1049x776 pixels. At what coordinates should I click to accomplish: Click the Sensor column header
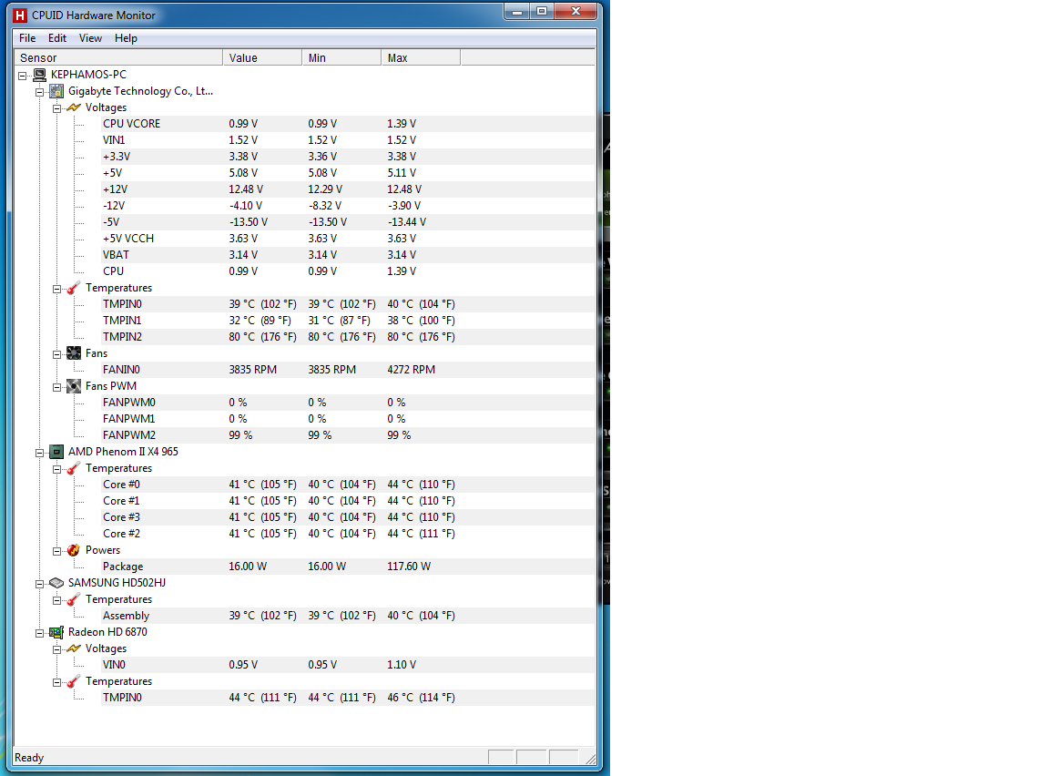click(x=118, y=57)
